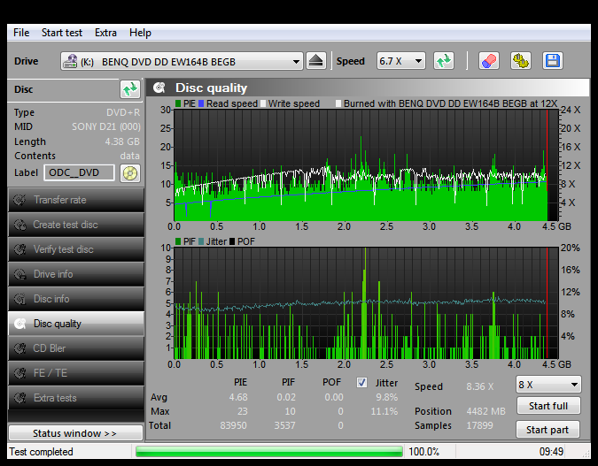Click the Verify test disc icon
Viewport: 598px width, 466px height.
tap(19, 249)
